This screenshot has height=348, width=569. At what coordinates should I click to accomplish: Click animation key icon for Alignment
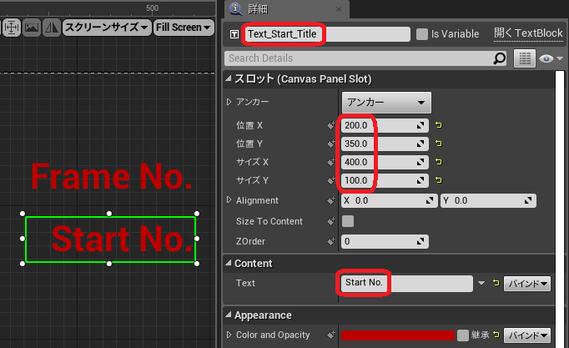(x=331, y=200)
